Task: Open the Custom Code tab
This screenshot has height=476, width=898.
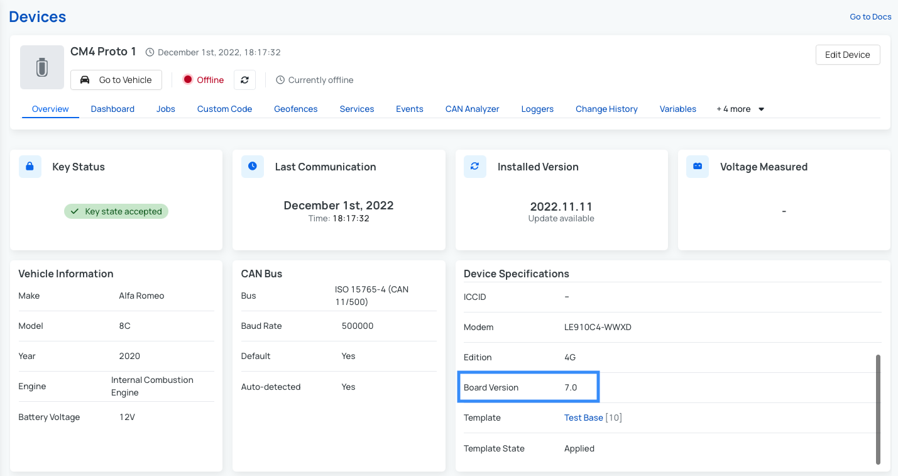Action: point(224,109)
